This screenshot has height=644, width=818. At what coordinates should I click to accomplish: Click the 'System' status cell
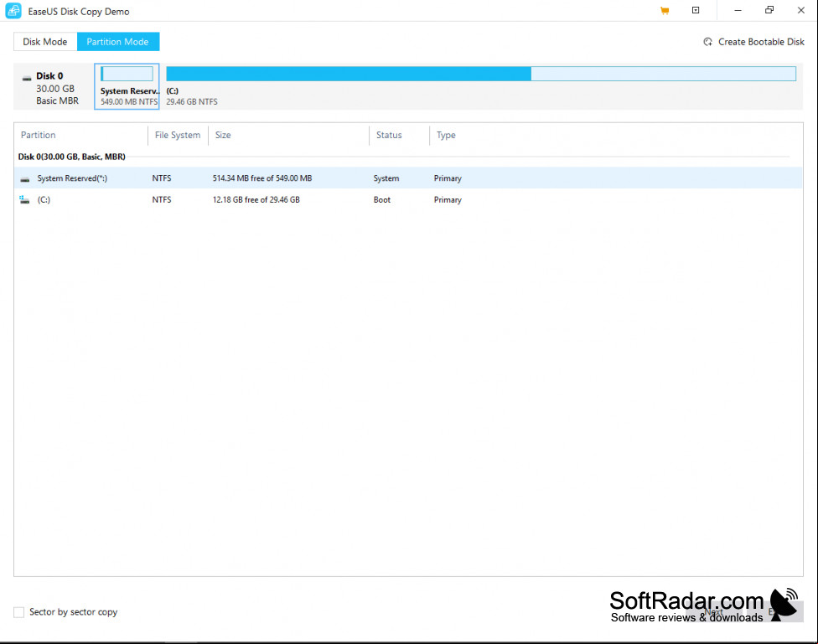[386, 178]
